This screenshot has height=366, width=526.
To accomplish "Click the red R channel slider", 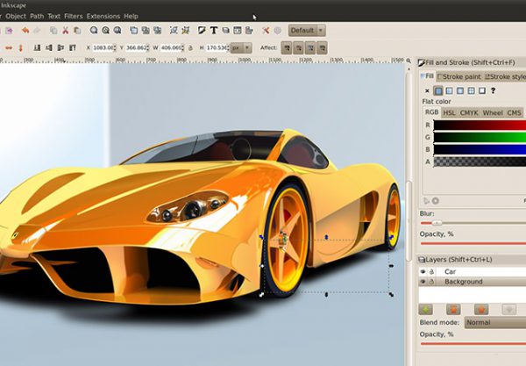I will [x=480, y=126].
